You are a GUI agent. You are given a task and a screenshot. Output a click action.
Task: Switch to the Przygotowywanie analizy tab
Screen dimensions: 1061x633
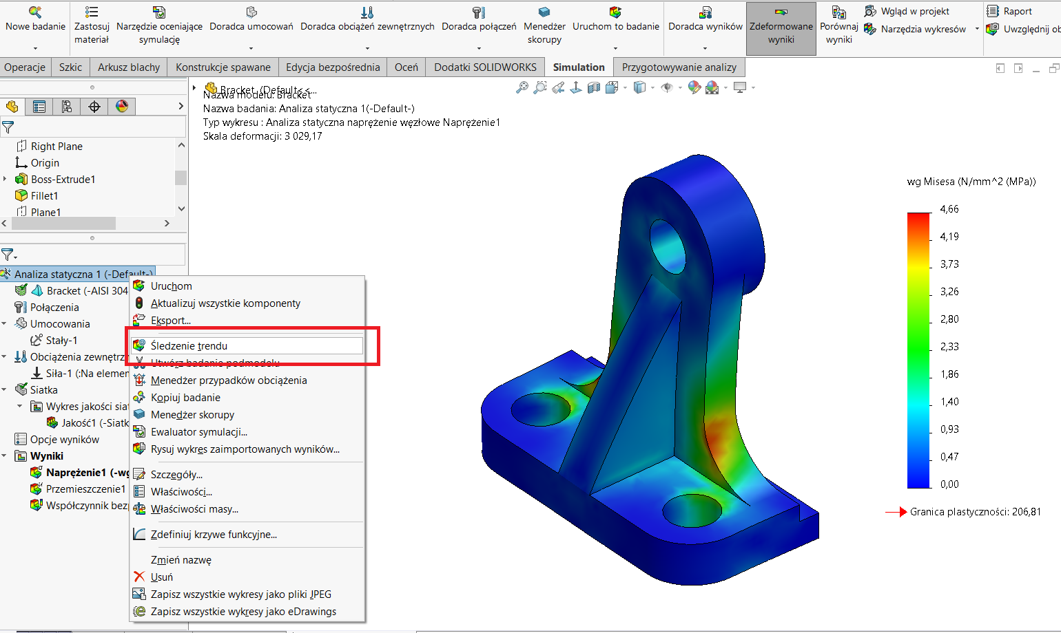tap(679, 67)
